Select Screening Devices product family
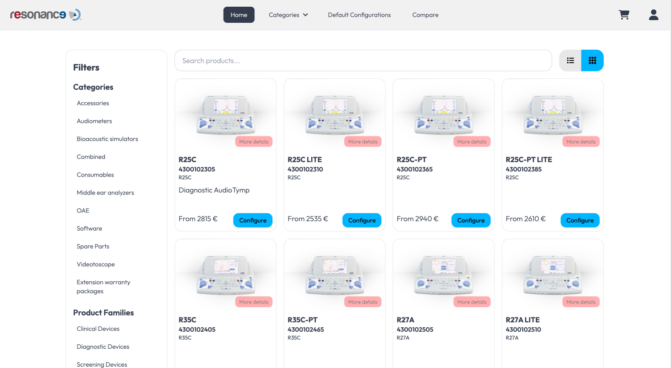Image resolution: width=671 pixels, height=368 pixels. coord(102,364)
